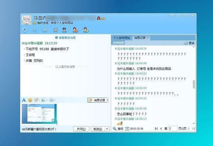This screenshot has height=146, width=213.
Task: Start a voice call with microphone icon
Action: (x=35, y=30)
